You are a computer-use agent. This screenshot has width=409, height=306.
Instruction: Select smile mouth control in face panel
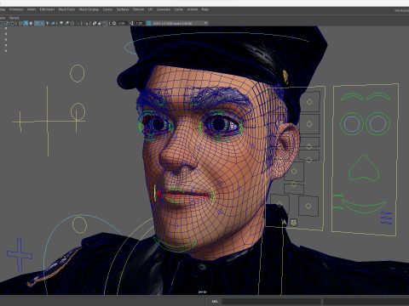364,207
